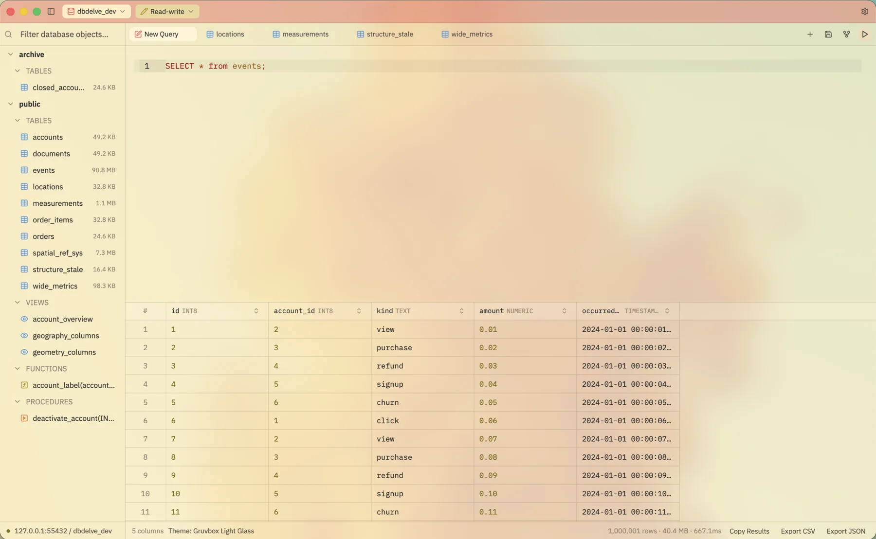Click the geometry_columns view eye icon
Image resolution: width=876 pixels, height=539 pixels.
point(24,352)
